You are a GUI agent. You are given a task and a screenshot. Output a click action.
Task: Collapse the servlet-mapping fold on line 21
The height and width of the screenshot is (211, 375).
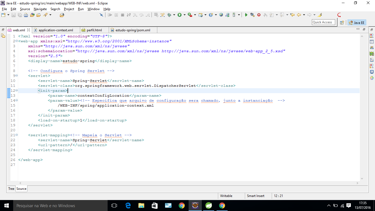pyautogui.click(x=16, y=135)
